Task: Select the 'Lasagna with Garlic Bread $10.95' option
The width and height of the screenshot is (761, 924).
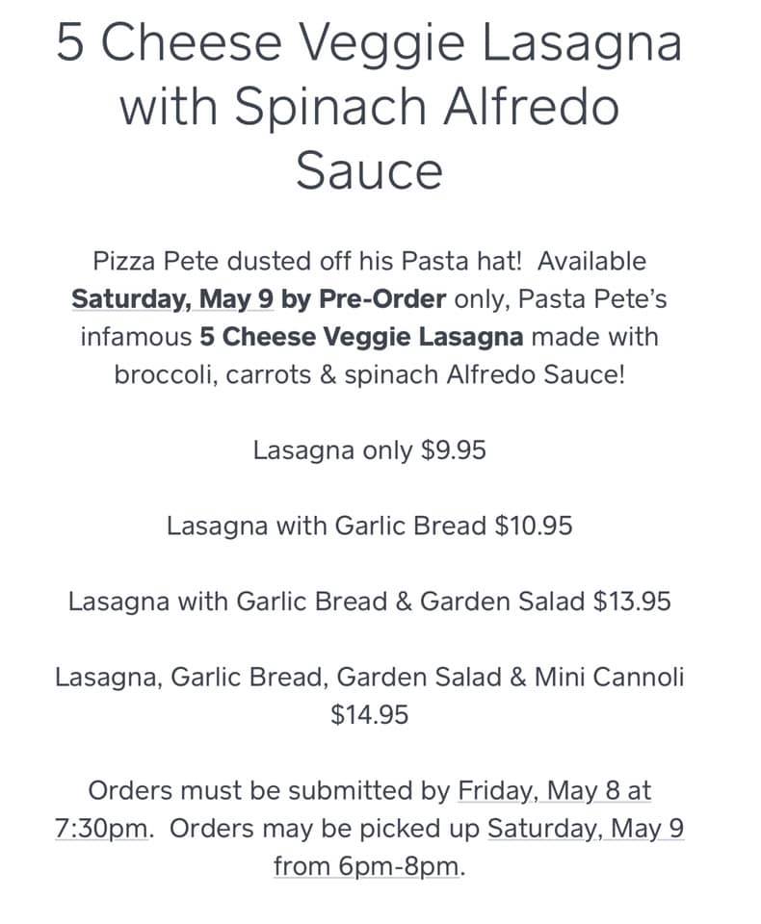Action: (370, 526)
